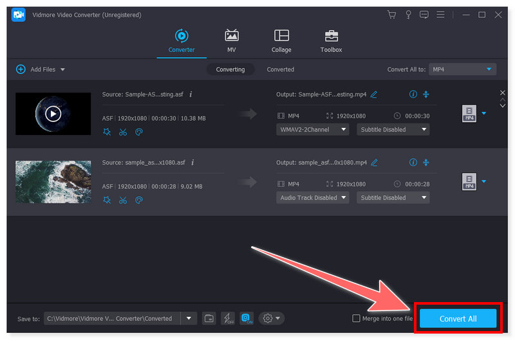
Task: Open the Toolbox tab
Action: pos(331,41)
